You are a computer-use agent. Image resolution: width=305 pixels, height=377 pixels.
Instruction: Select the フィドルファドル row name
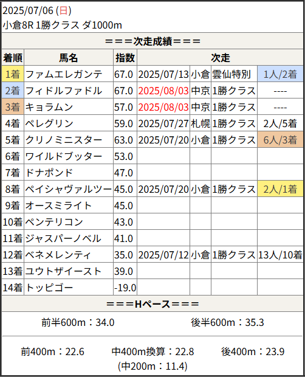pos(64,91)
